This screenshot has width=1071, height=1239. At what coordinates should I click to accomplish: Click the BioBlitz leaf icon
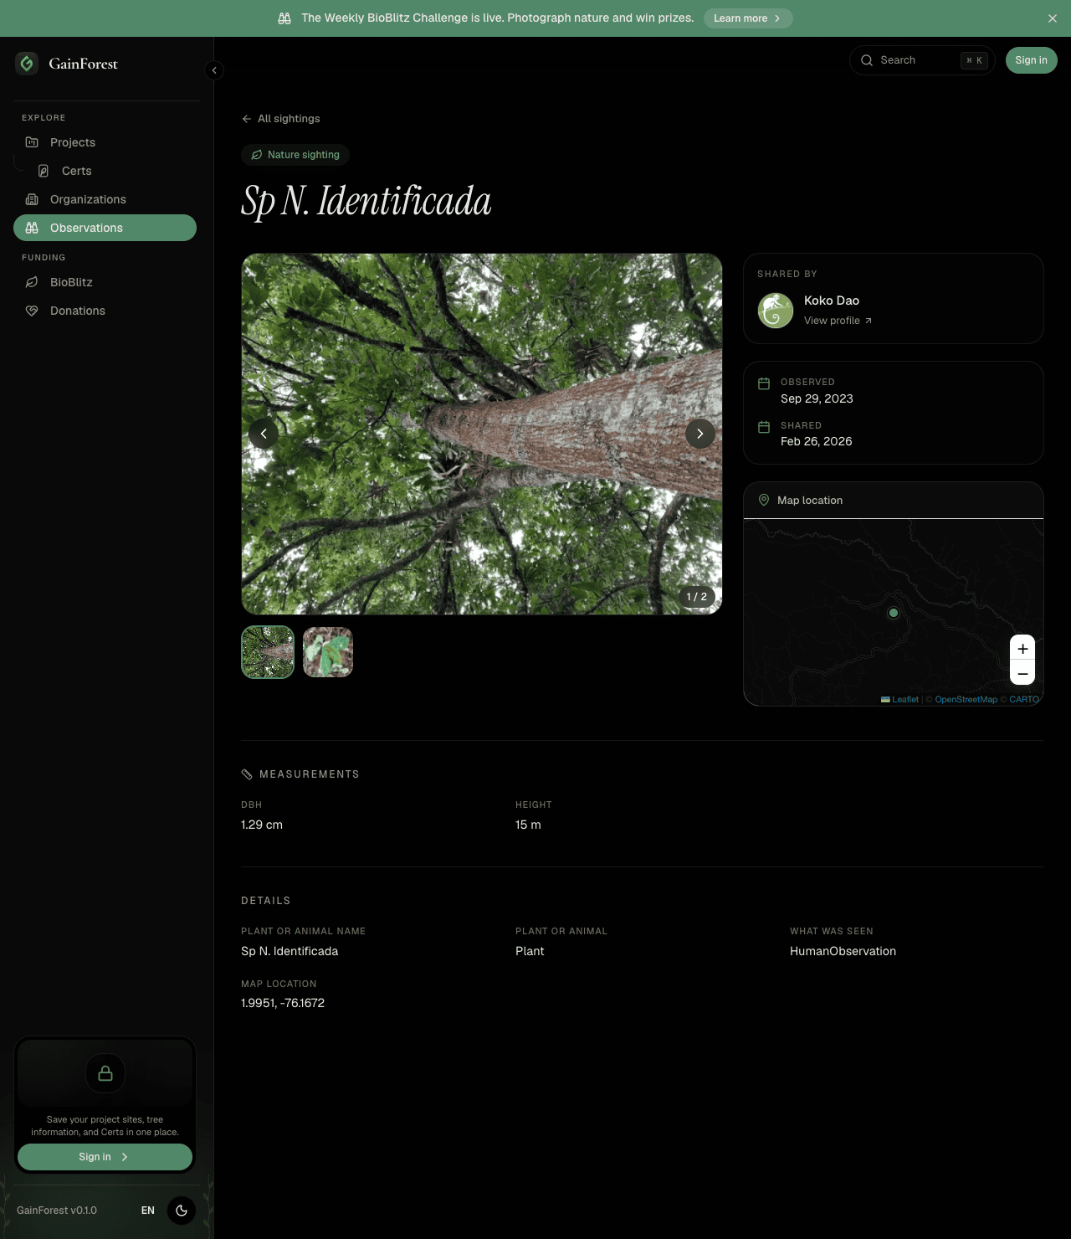32,282
